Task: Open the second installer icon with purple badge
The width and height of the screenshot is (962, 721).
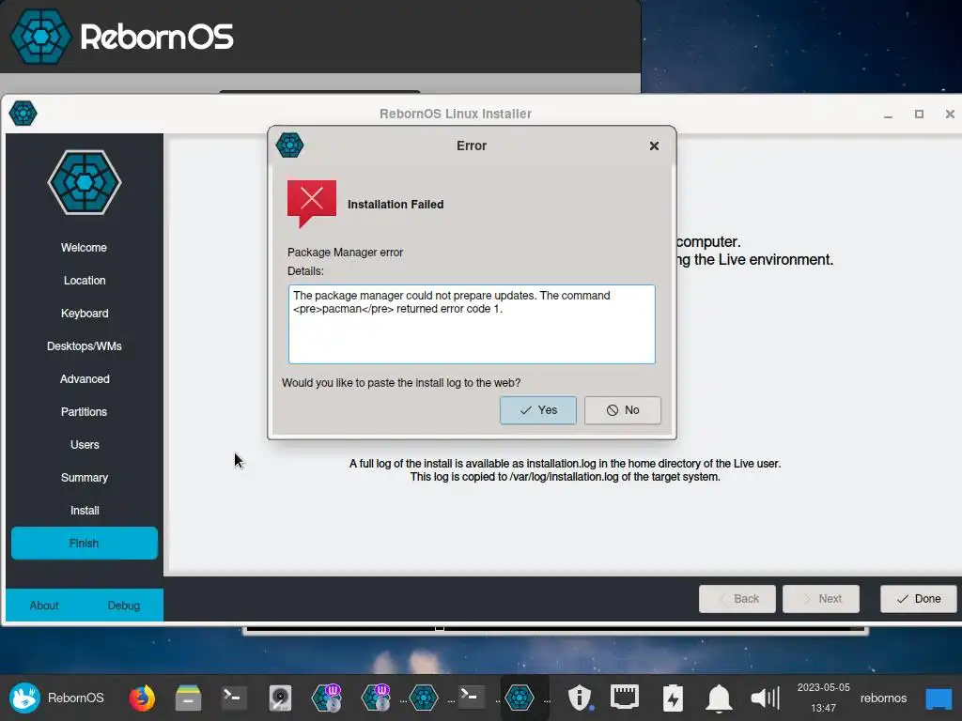Action: pyautogui.click(x=376, y=698)
